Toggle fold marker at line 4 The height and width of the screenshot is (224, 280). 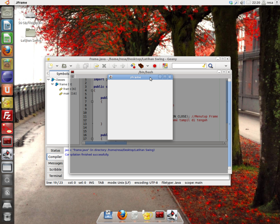[92, 90]
